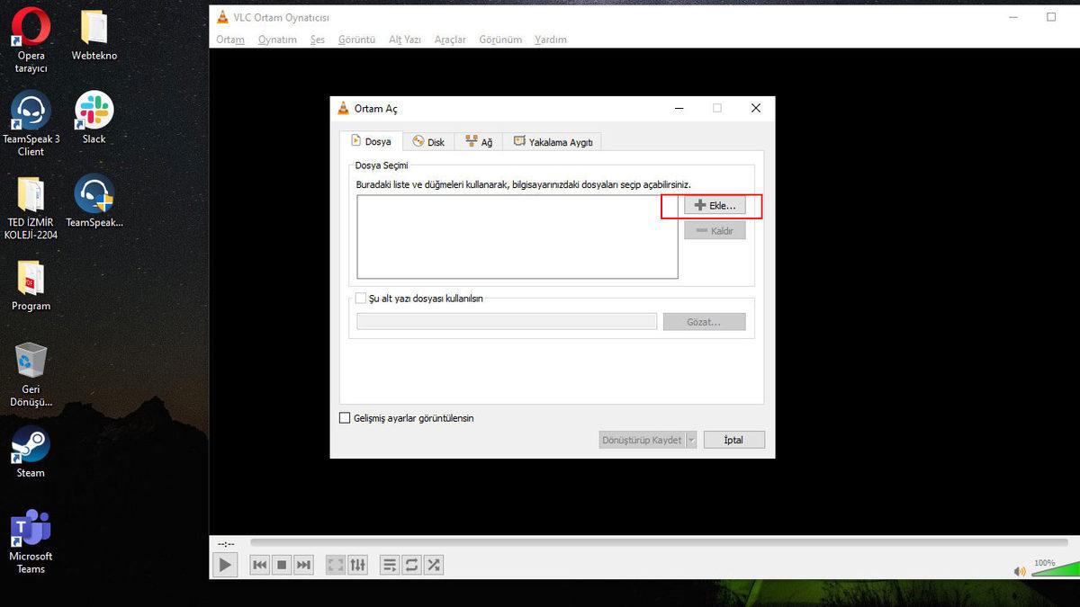Click the Ekle button to add files
This screenshot has height=607, width=1080.
(x=714, y=205)
